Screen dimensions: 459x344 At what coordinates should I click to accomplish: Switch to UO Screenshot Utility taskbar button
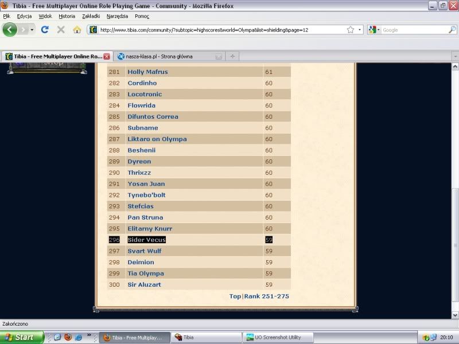point(278,337)
